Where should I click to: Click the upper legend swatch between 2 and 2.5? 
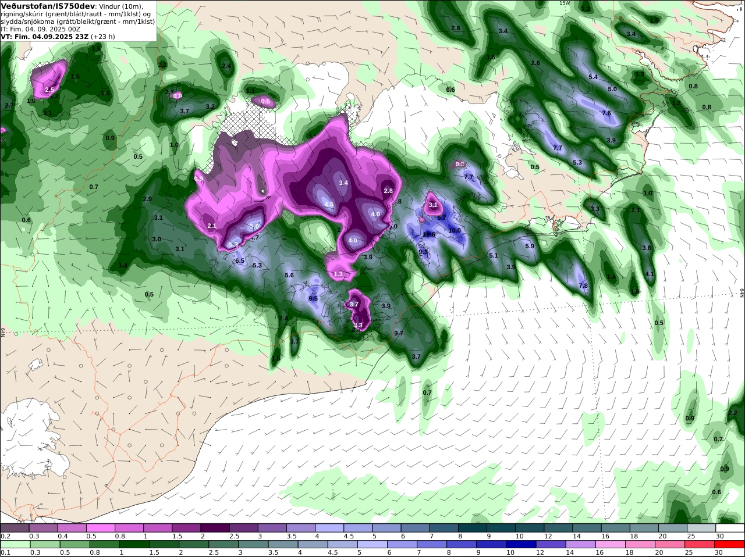point(215,528)
